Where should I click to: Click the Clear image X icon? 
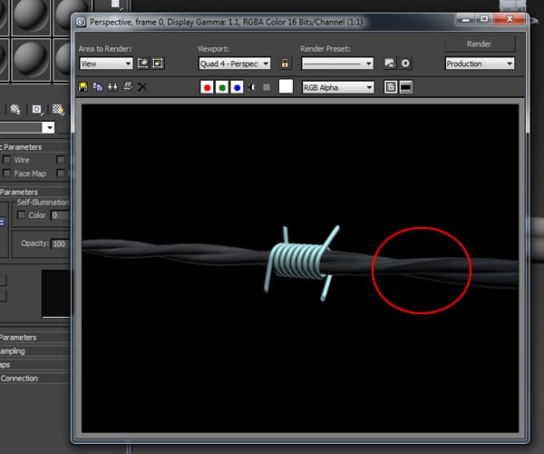142,87
